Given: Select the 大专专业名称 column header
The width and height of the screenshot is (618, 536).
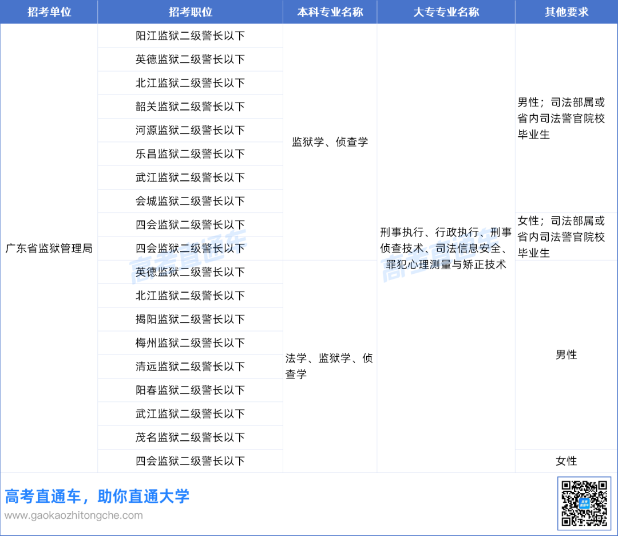Looking at the screenshot, I should (x=446, y=12).
